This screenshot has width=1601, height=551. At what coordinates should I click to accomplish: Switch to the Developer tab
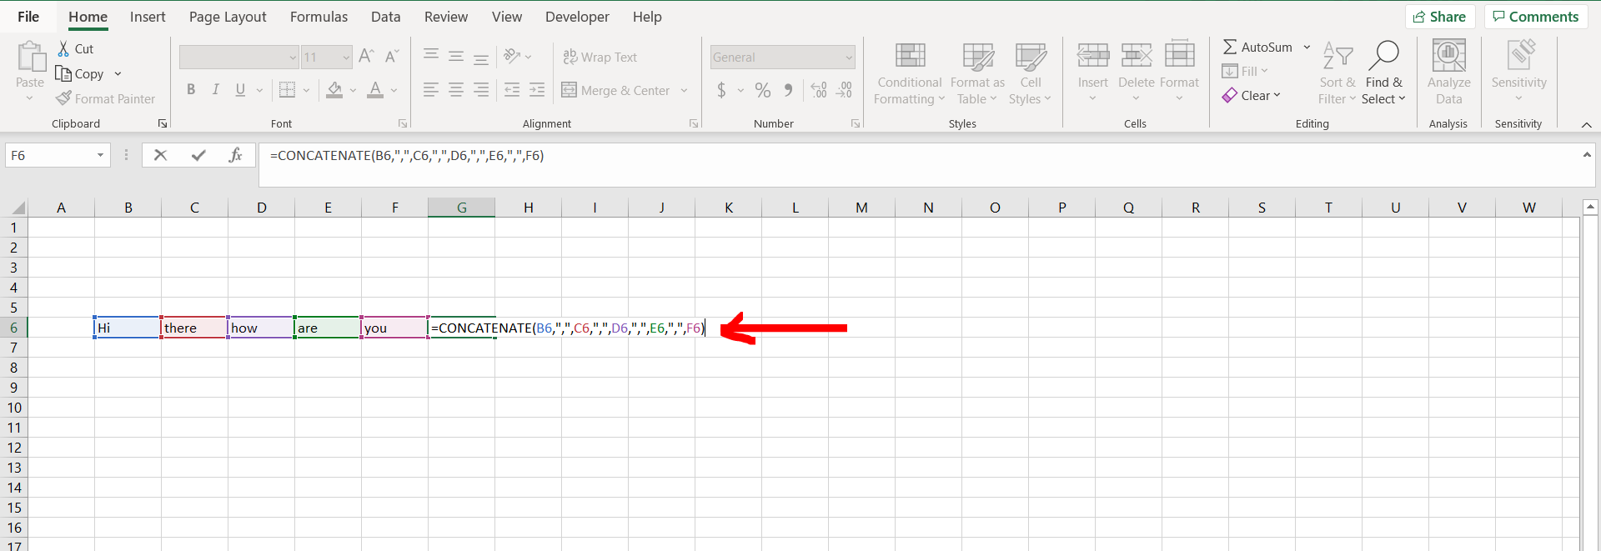pyautogui.click(x=577, y=17)
